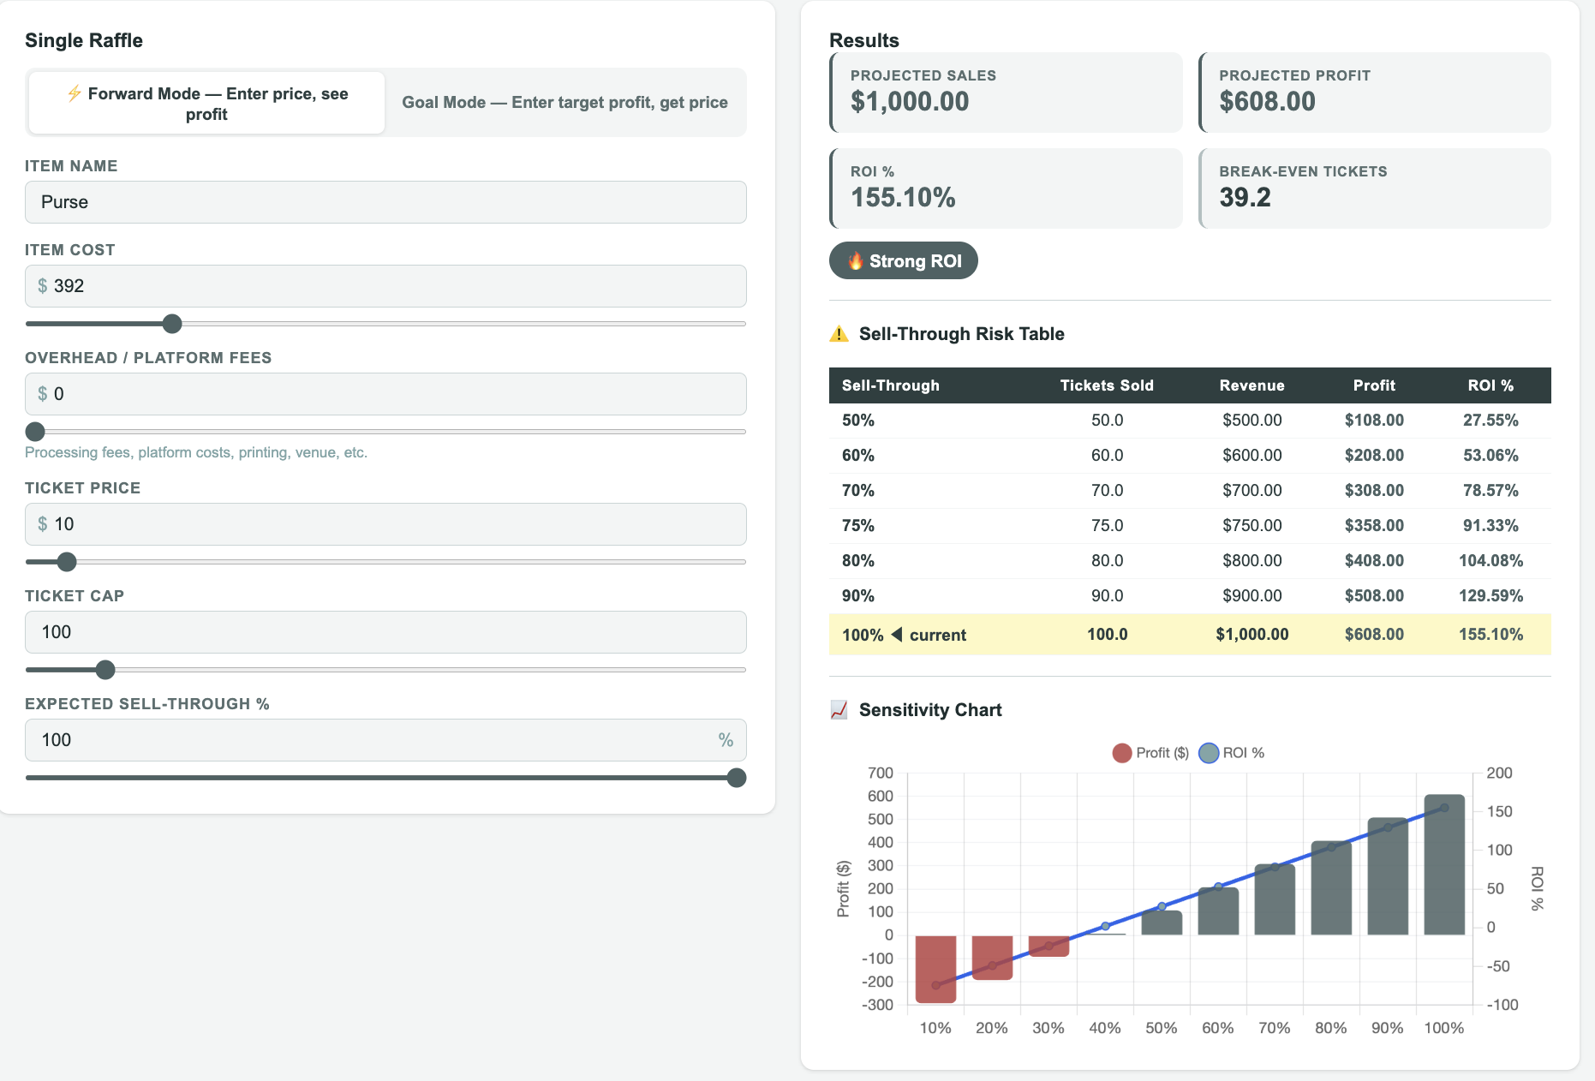Click the $750.00 revenue cell

(x=1252, y=526)
